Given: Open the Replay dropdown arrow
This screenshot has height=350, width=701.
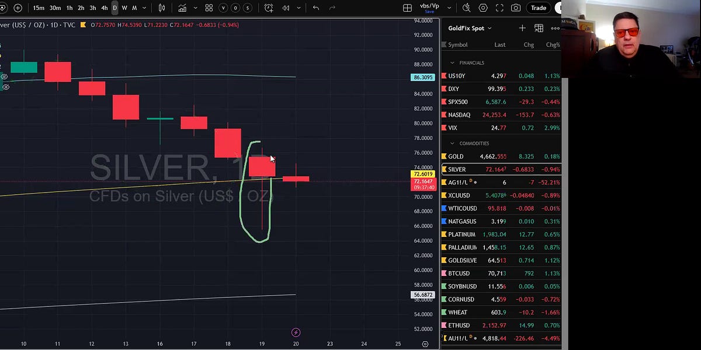Looking at the screenshot, I should 299,8.
